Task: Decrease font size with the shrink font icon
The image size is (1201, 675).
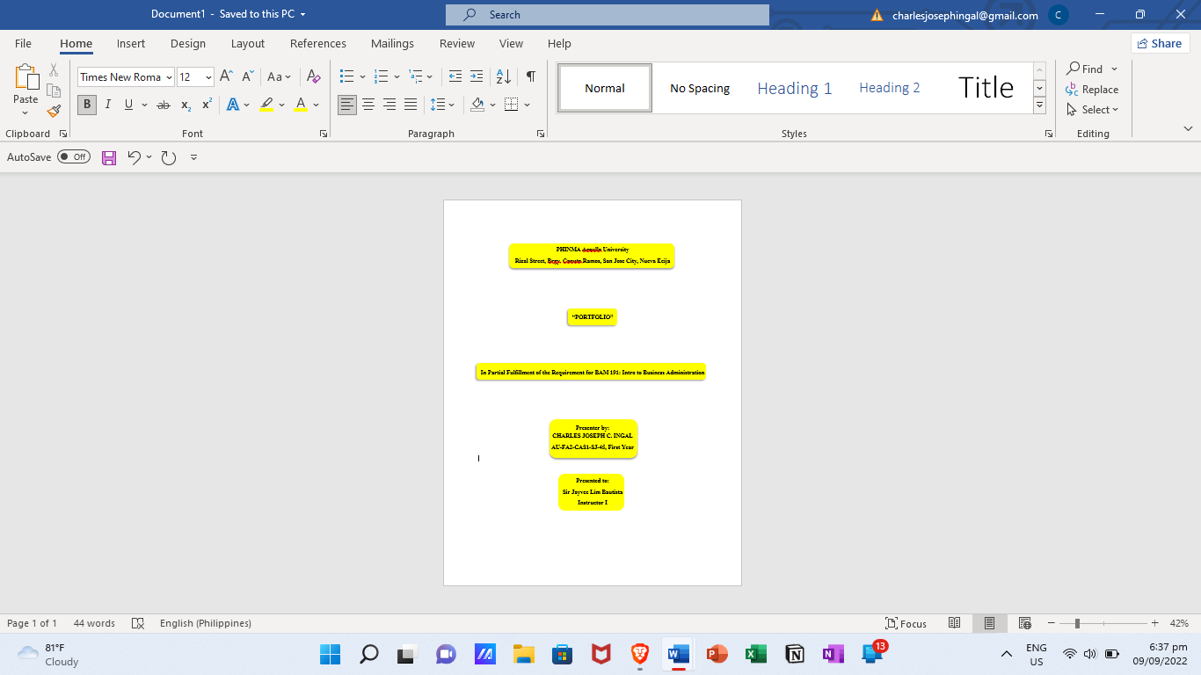Action: pos(247,76)
